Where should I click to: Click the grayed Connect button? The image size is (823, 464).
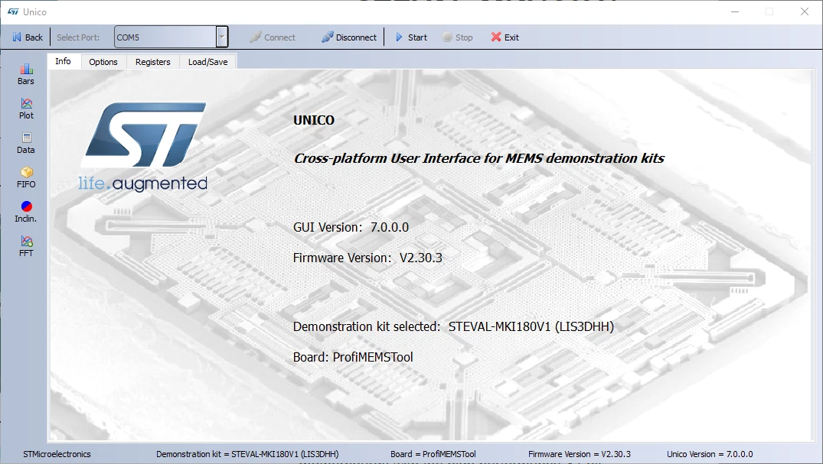coord(273,37)
